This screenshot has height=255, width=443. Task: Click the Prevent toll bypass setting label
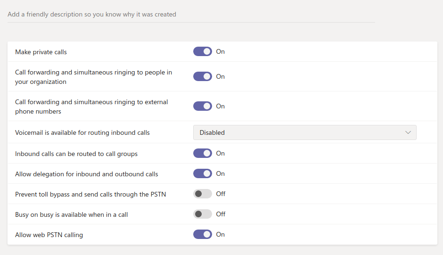tap(90, 194)
